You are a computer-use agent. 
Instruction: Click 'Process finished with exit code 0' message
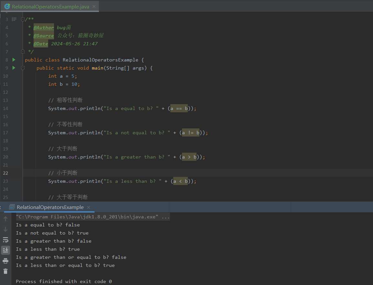tap(64, 282)
